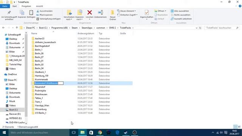Open the Öffnen dropdown
The height and width of the screenshot is (136, 242).
[160, 11]
